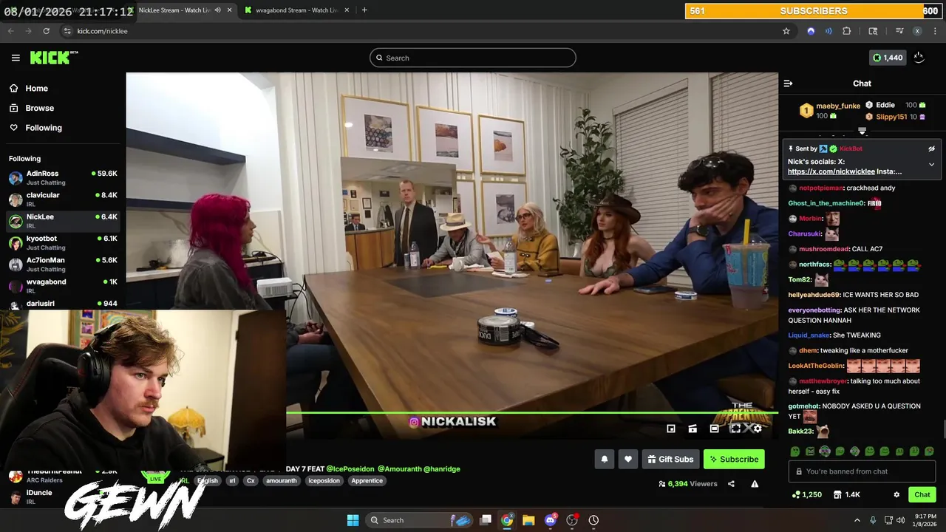Click the banned chat input field
This screenshot has width=946, height=532.
862,471
